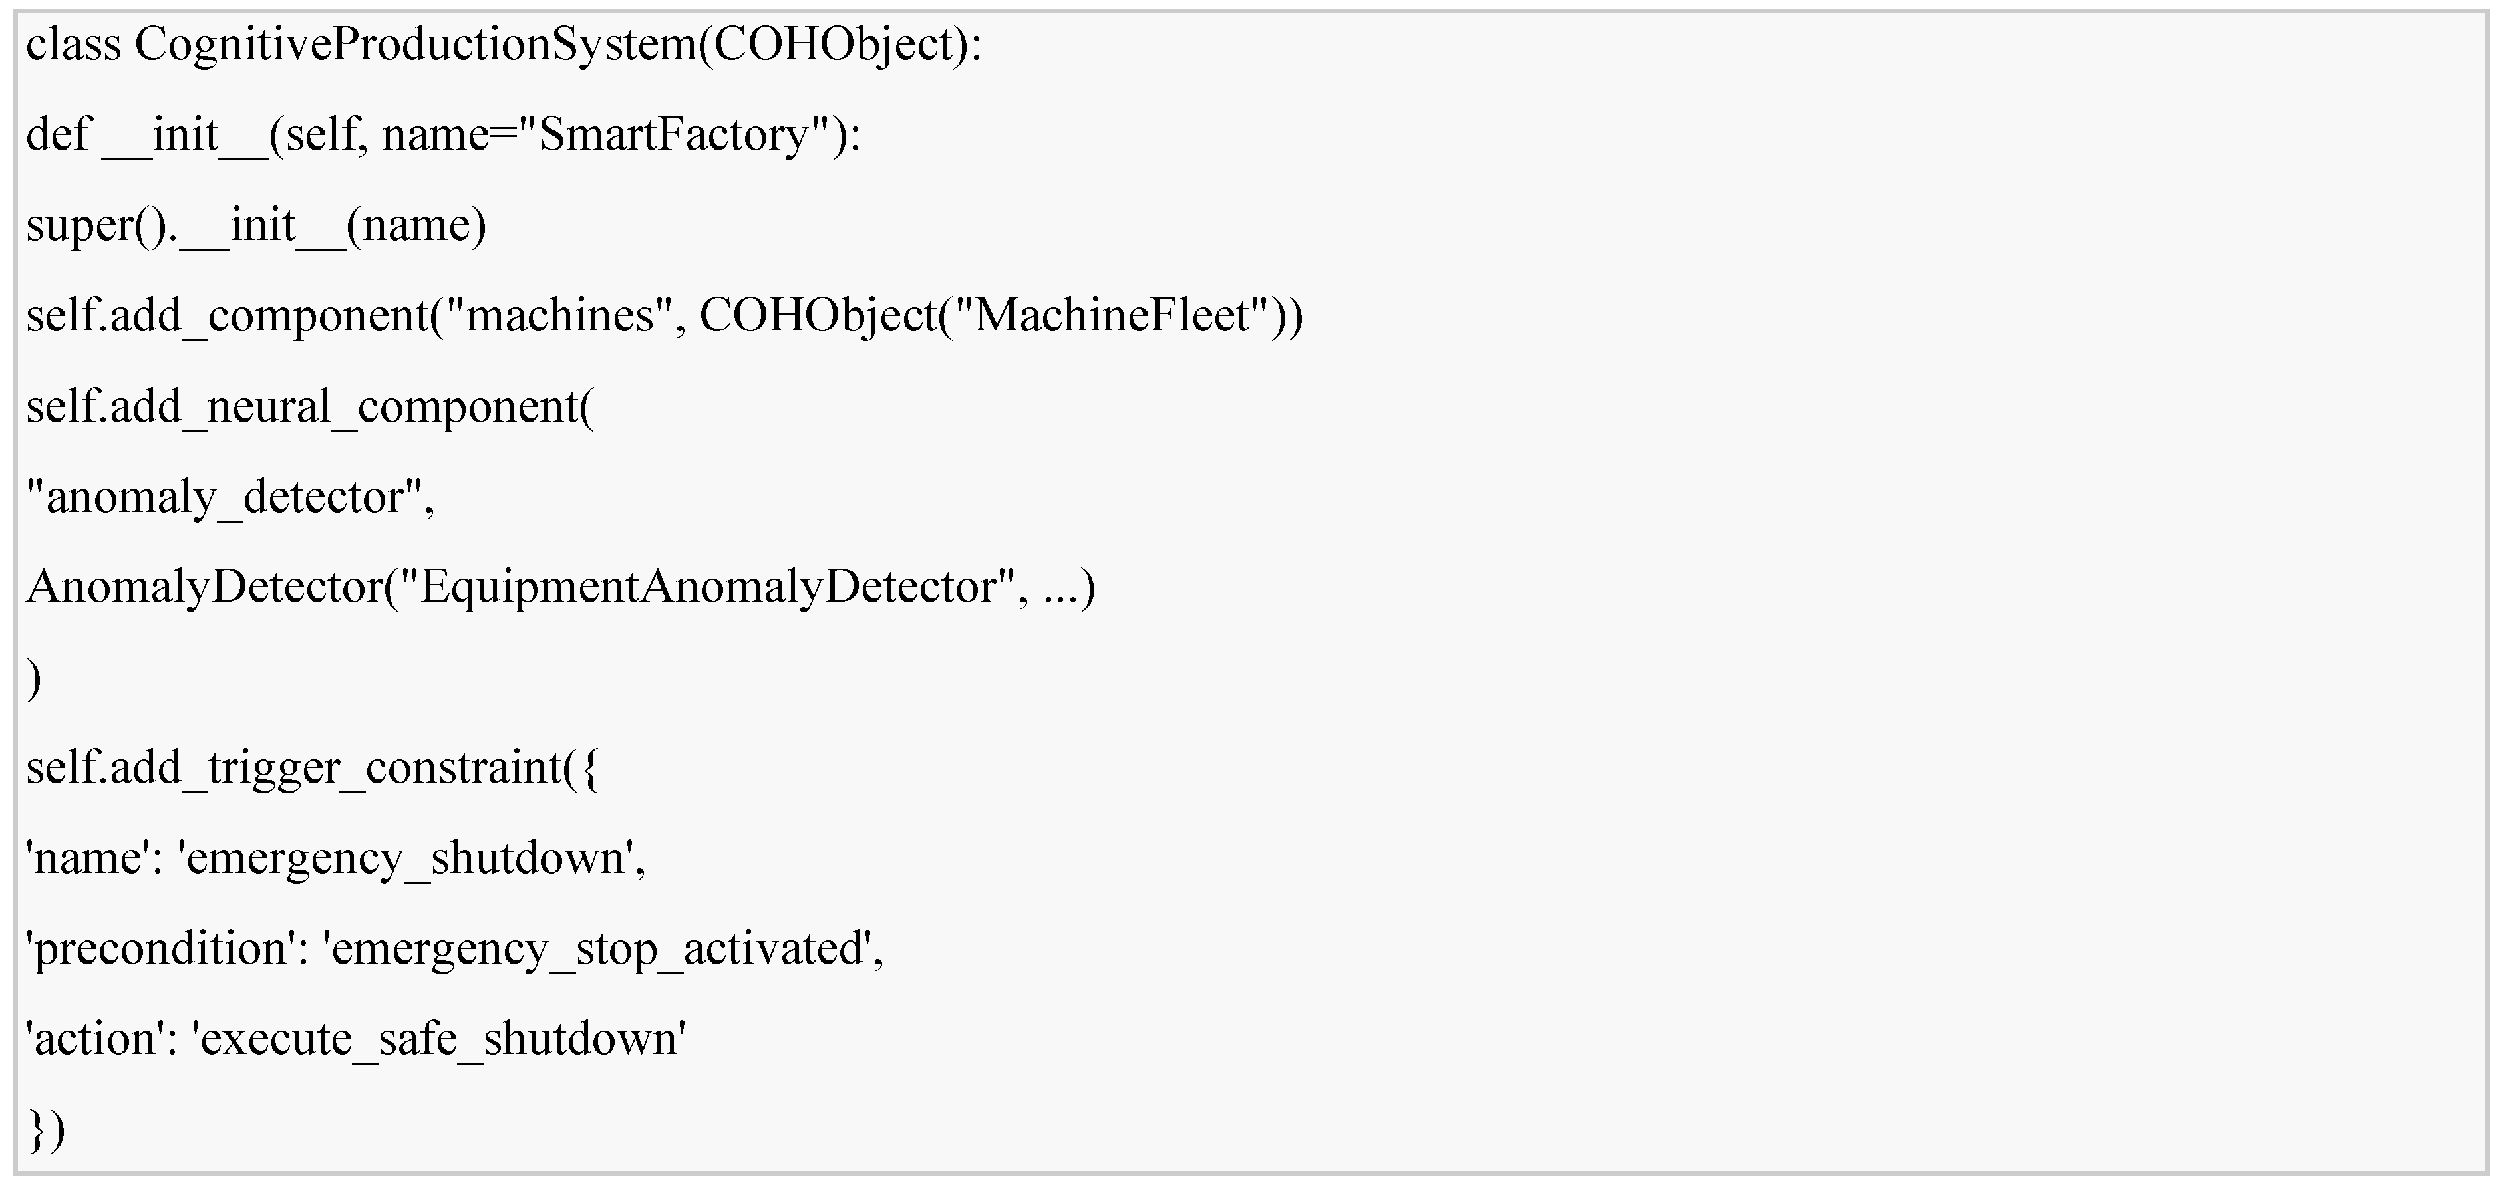The height and width of the screenshot is (1183, 2504).
Task: Click the 'precondition' dictionary key
Action: [160, 949]
